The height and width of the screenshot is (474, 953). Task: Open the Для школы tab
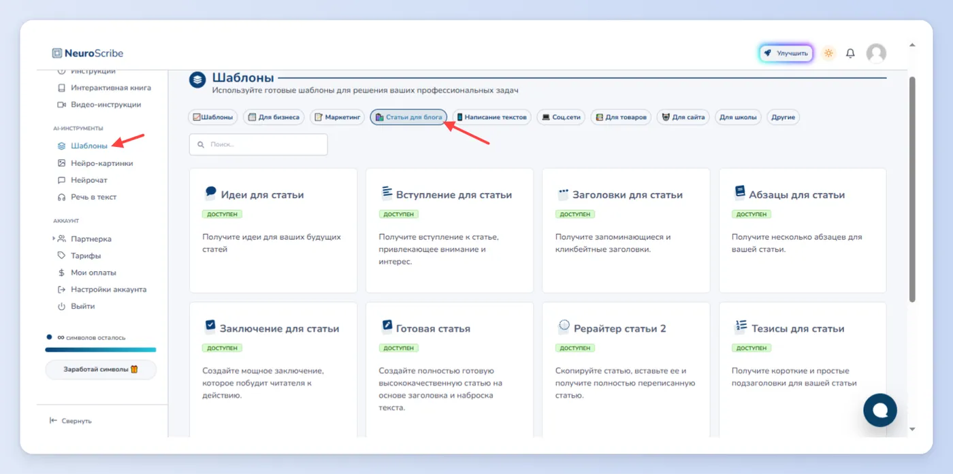click(x=738, y=118)
